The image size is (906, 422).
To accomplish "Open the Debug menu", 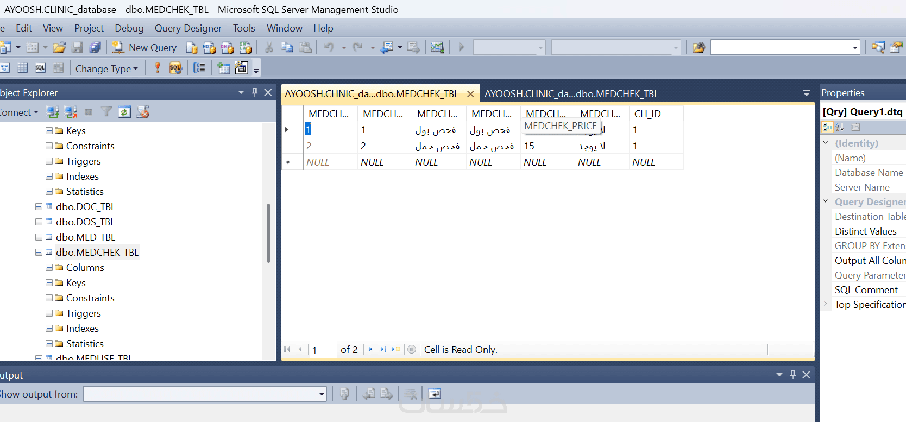I will click(x=129, y=28).
